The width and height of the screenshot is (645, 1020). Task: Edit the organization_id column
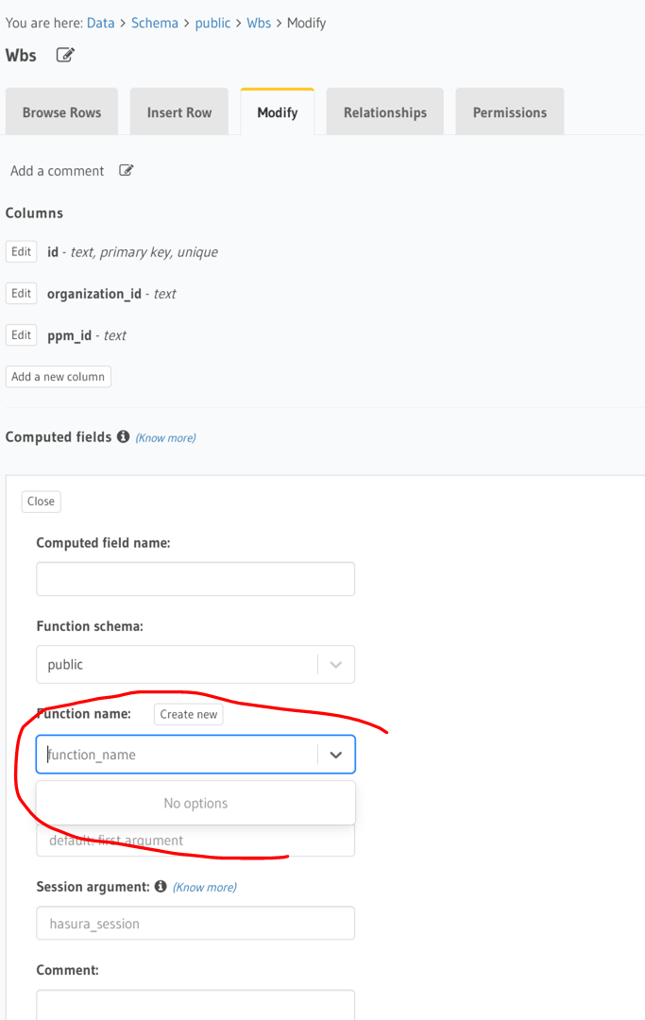[21, 294]
